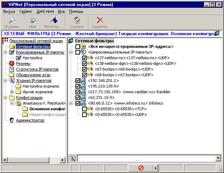Screen dimensions: 224x173
Task: Click the search icon beside bottom input
Action: pos(72,158)
